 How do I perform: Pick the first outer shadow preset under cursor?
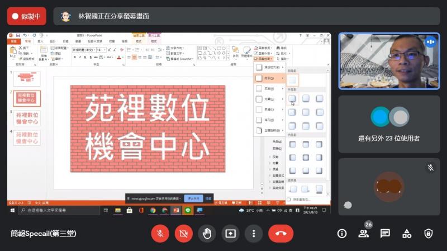tap(292, 99)
